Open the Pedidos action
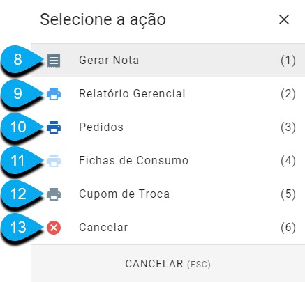 click(x=168, y=127)
